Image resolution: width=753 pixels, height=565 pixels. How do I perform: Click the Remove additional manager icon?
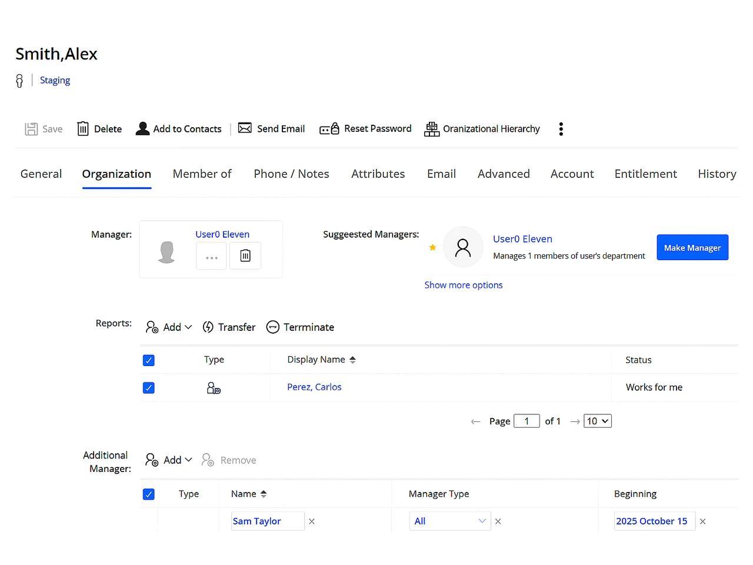[208, 460]
